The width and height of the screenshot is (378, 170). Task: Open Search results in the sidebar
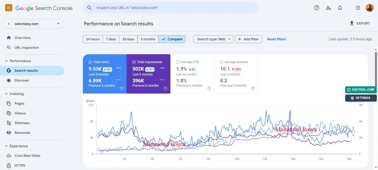point(32,71)
